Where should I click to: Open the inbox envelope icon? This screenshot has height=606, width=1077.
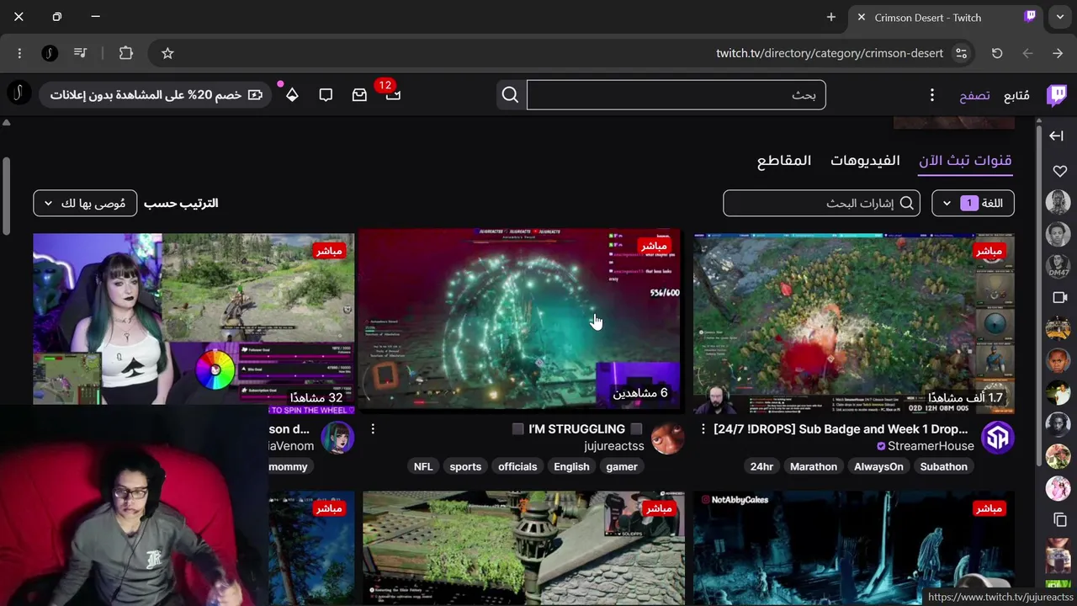pos(359,95)
